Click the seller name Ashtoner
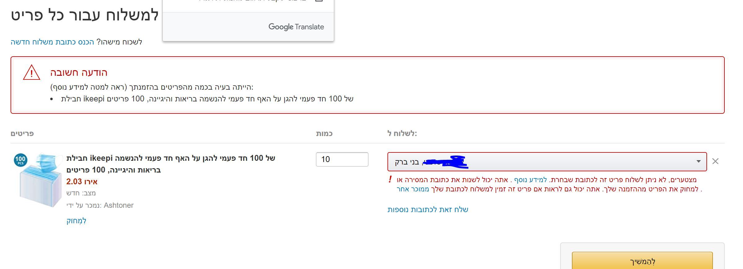 pyautogui.click(x=118, y=205)
